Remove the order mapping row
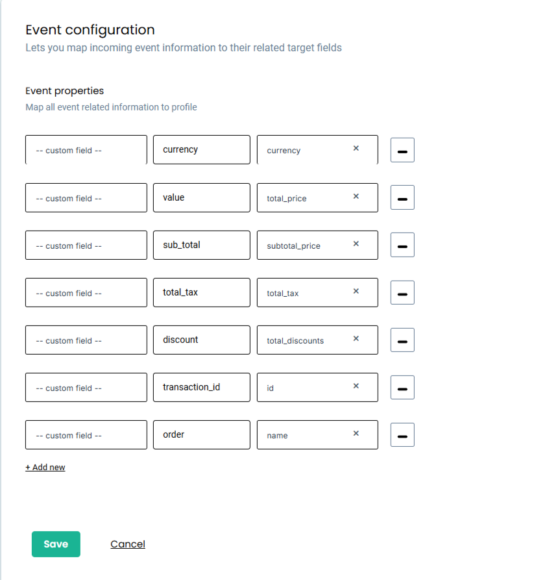558x580 pixels. 402,435
